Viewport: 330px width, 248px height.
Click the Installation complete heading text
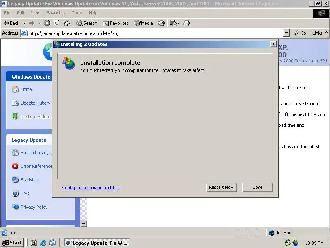(x=111, y=63)
